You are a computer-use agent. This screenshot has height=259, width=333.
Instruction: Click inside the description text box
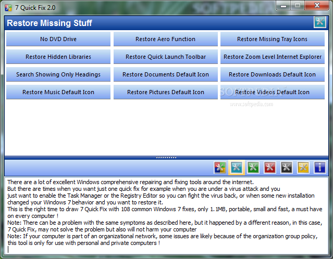click(x=166, y=215)
